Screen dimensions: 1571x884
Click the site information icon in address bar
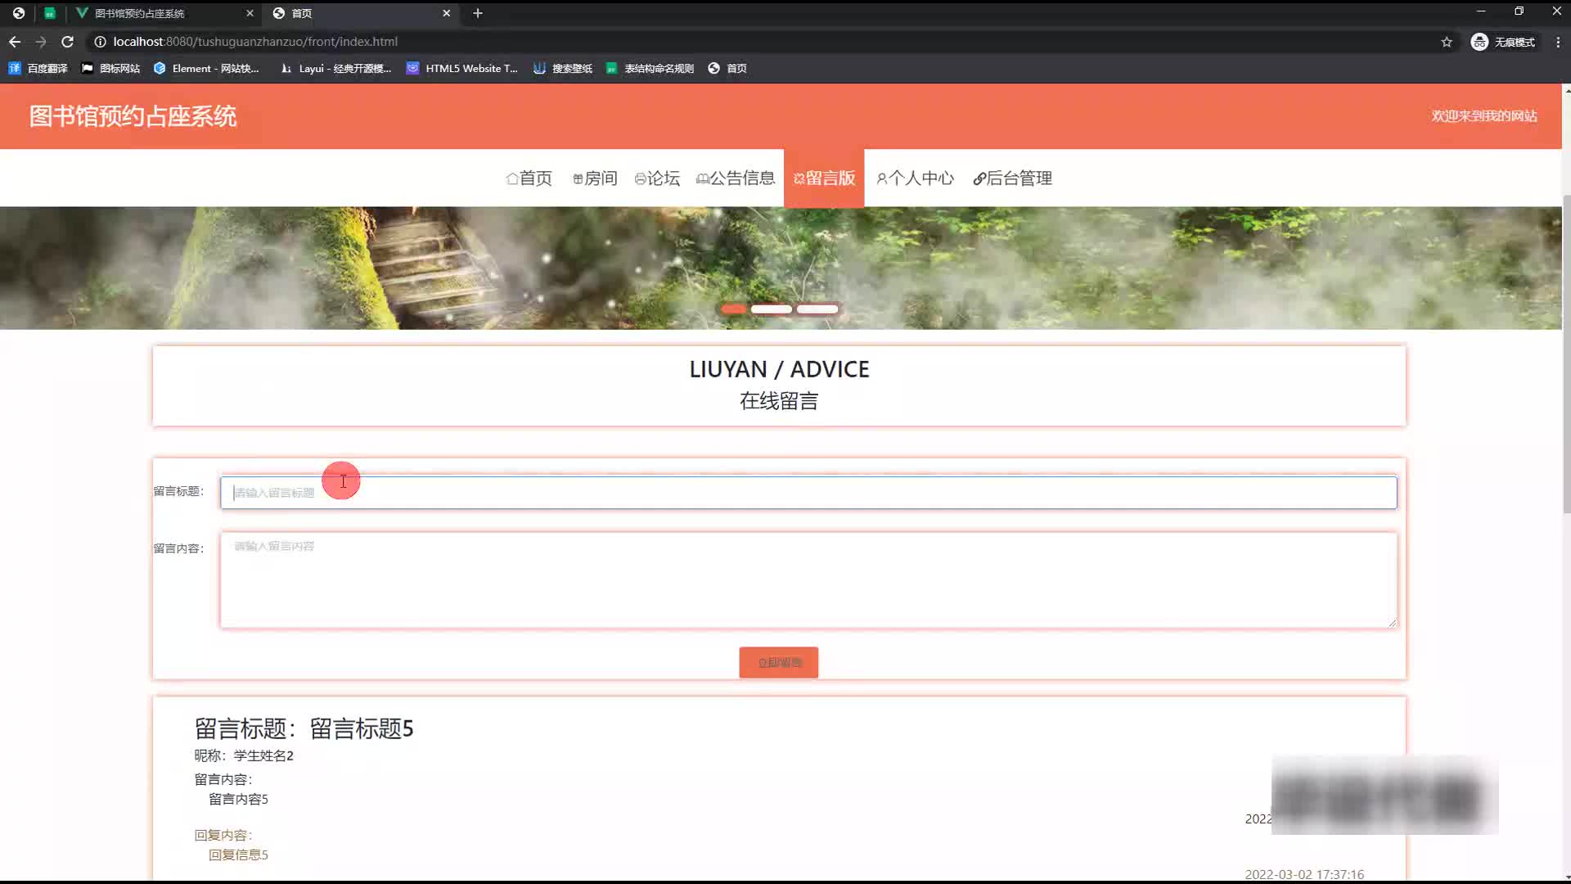click(x=100, y=42)
